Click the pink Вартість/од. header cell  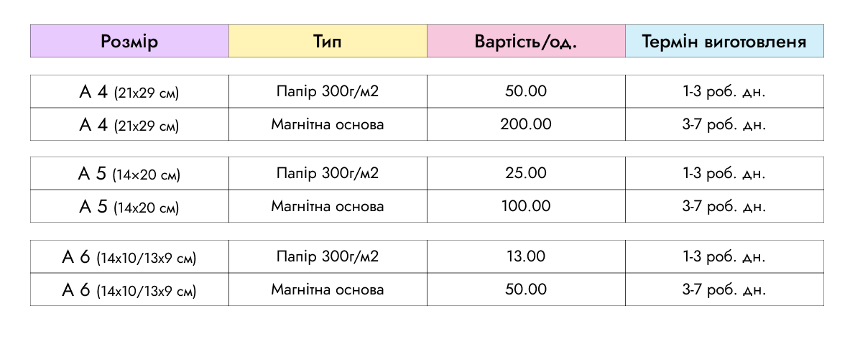pyautogui.click(x=526, y=41)
